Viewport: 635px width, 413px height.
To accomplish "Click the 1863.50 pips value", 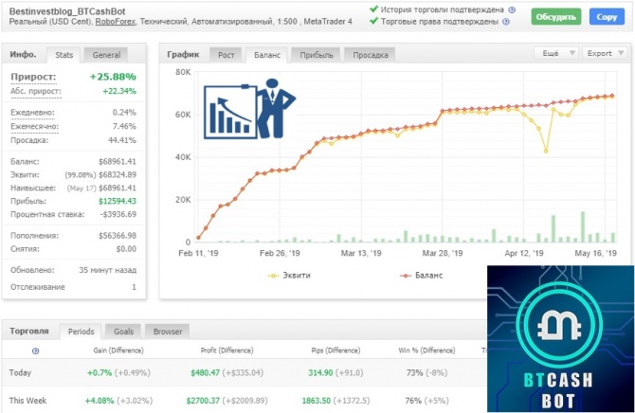I will pyautogui.click(x=317, y=401).
